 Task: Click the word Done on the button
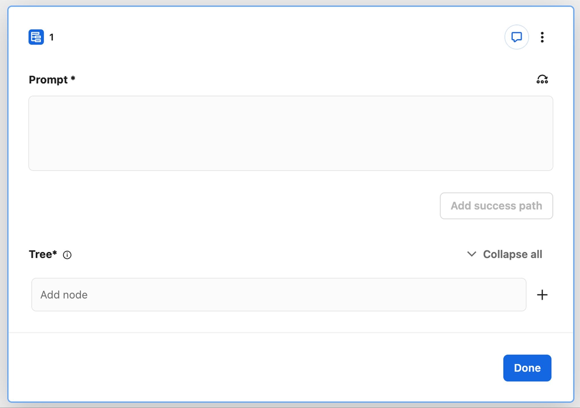pyautogui.click(x=527, y=368)
